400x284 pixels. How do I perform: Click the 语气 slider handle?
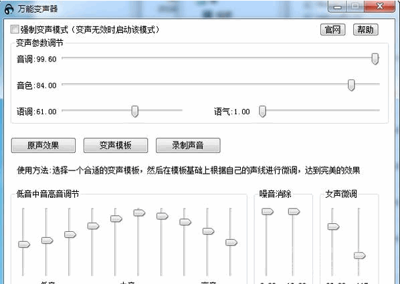coord(262,112)
